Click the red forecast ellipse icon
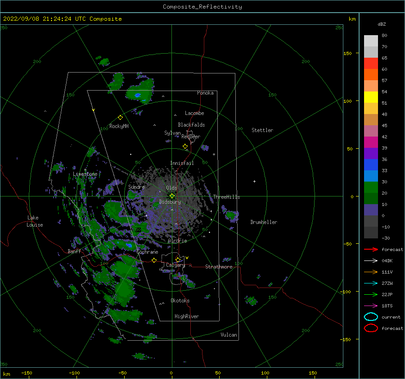405x379 pixels. pos(371,328)
